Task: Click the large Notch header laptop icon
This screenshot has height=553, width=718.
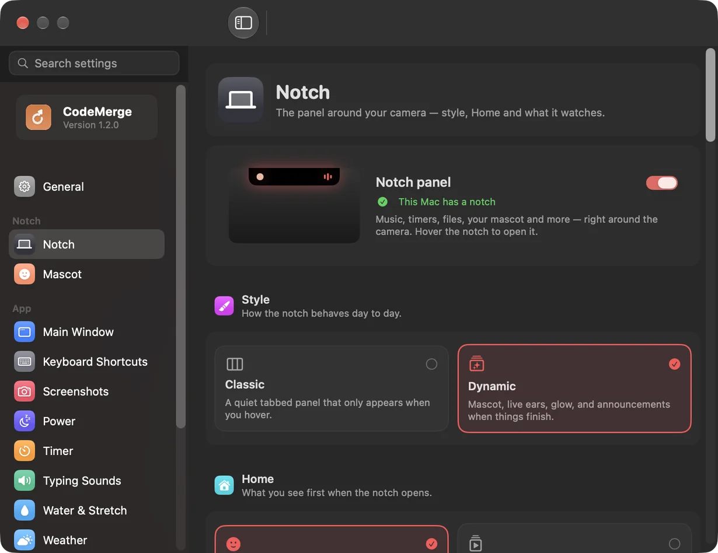Action: (241, 100)
